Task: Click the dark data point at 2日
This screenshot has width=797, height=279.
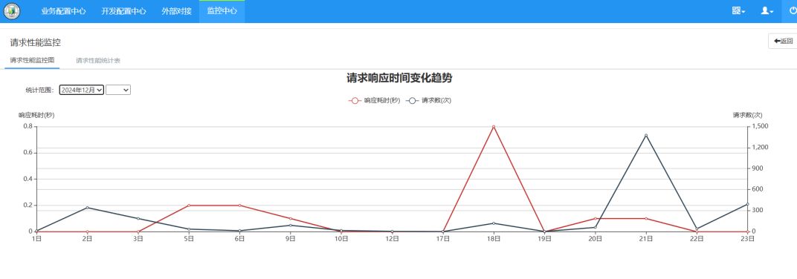Action: tap(88, 208)
